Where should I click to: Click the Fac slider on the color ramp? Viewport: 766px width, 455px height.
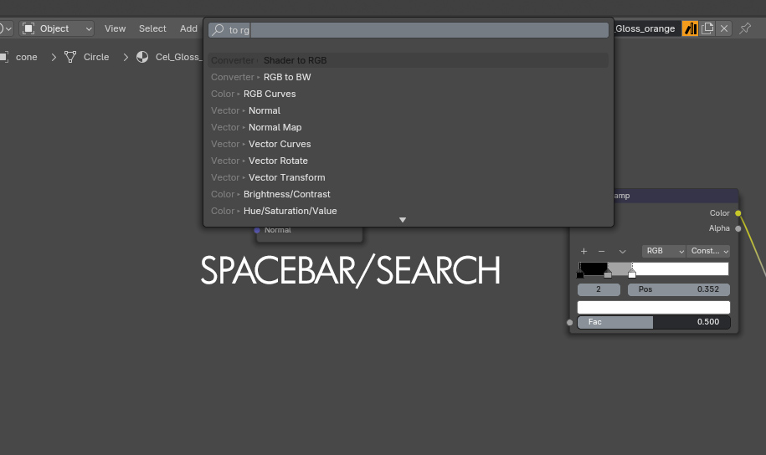click(653, 322)
